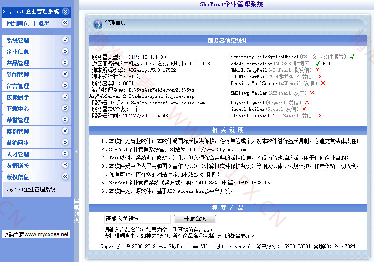Click QQ: 24147824 contact line

click(x=201, y=183)
